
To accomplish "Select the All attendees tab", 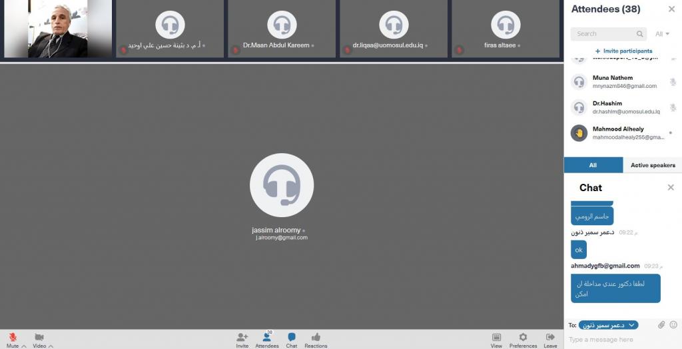I will [593, 165].
